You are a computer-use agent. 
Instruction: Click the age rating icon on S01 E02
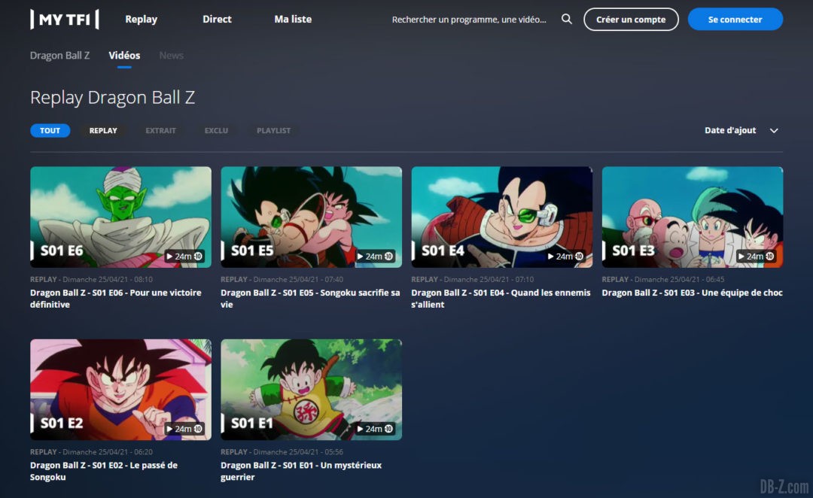point(196,429)
